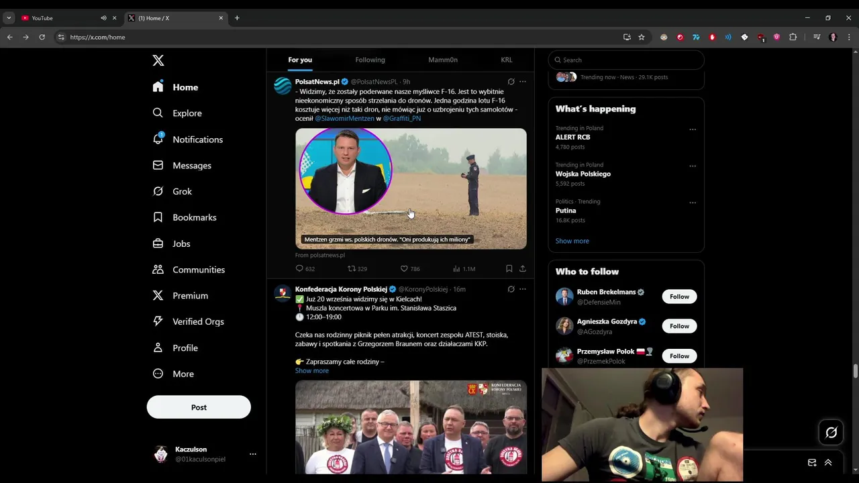This screenshot has height=483, width=859.
Task: Open the polsatnews.pl source link
Action: click(320, 255)
